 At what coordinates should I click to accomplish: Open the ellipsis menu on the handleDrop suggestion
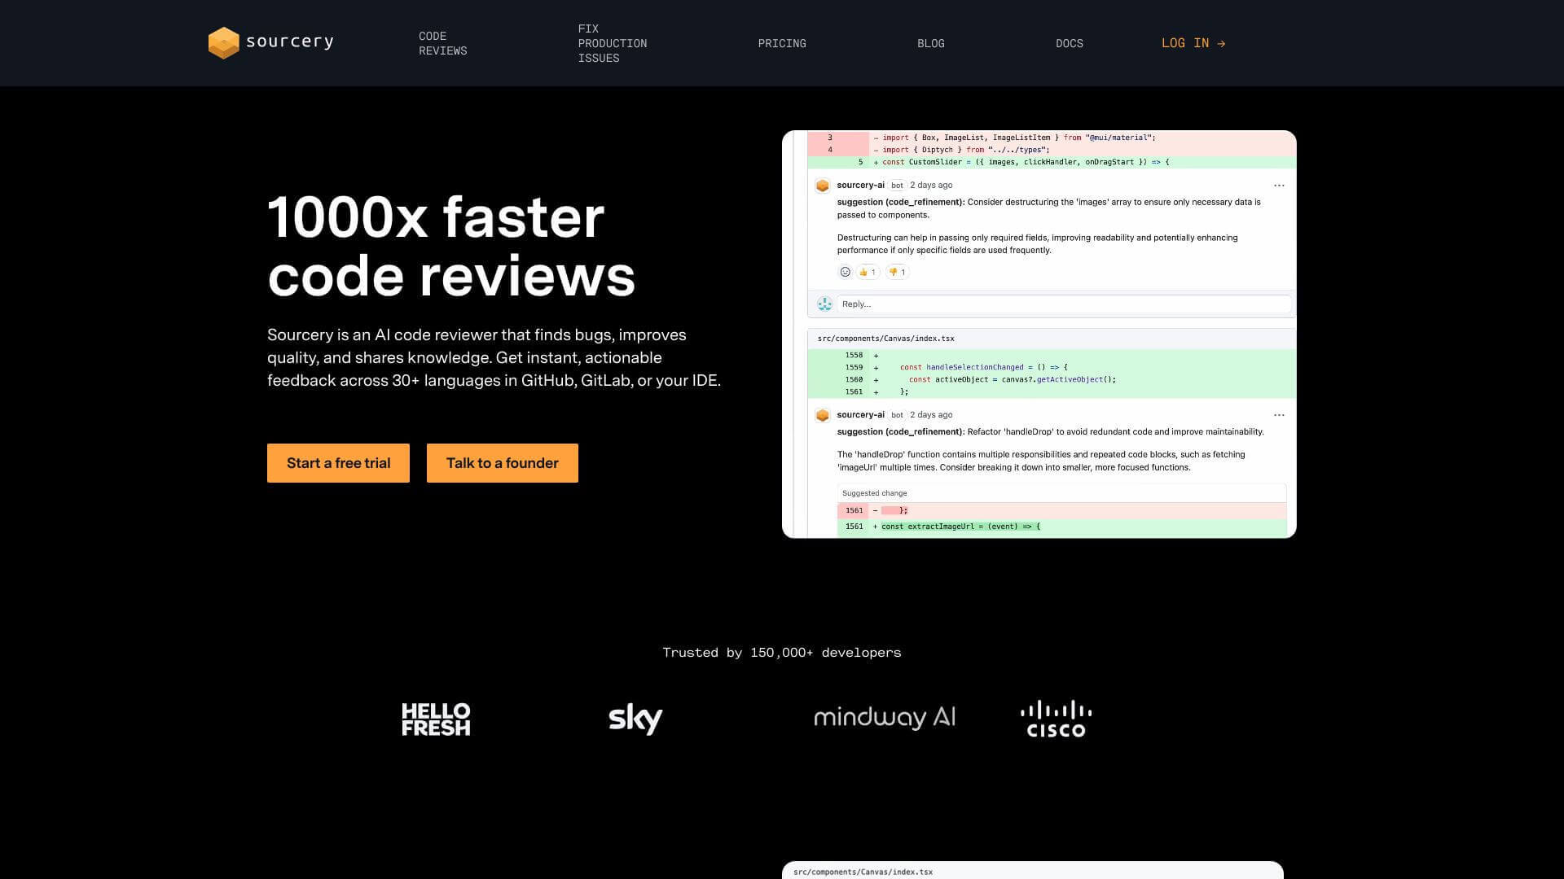1279,414
